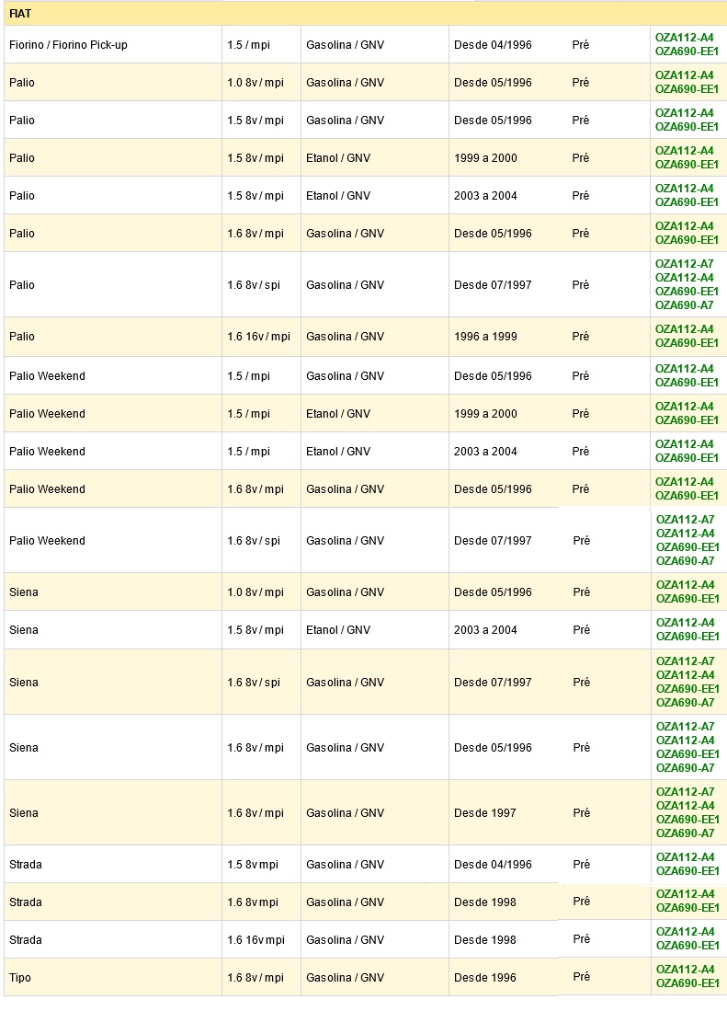Screen dimensions: 727x1011
Task: Open OZA690-EE1 link in Siena 1.0 8v/mpi row
Action: click(x=687, y=600)
